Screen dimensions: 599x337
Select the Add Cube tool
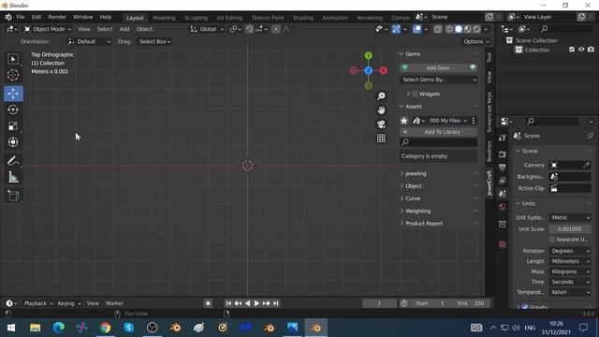click(13, 196)
